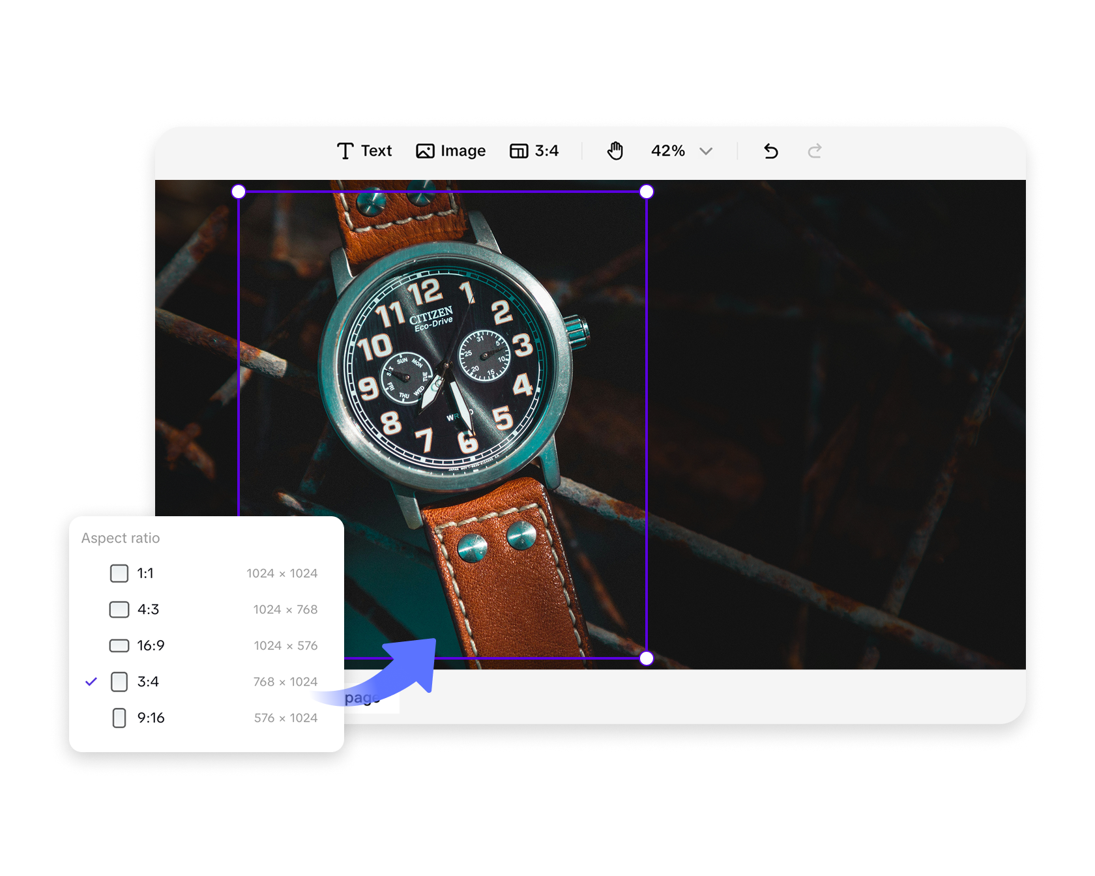Click the top-left crop handle
The width and height of the screenshot is (1095, 876).
tap(239, 192)
